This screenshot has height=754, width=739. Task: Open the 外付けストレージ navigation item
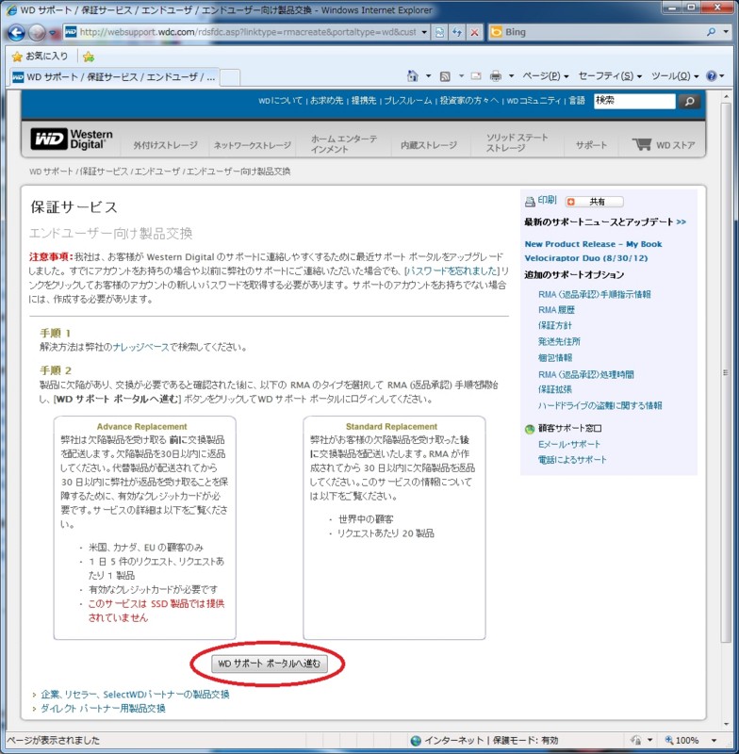[x=165, y=145]
